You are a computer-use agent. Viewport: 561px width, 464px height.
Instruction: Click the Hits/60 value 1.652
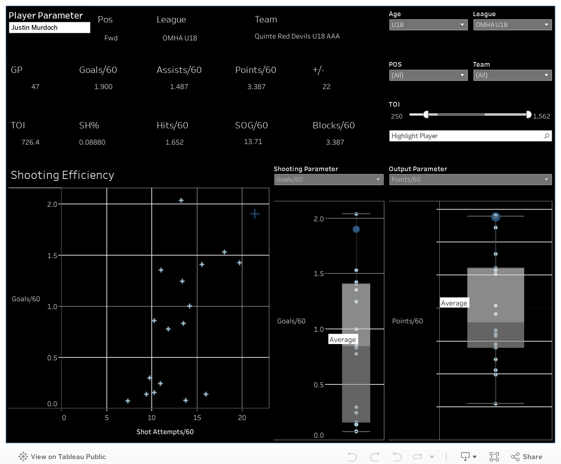pos(175,142)
